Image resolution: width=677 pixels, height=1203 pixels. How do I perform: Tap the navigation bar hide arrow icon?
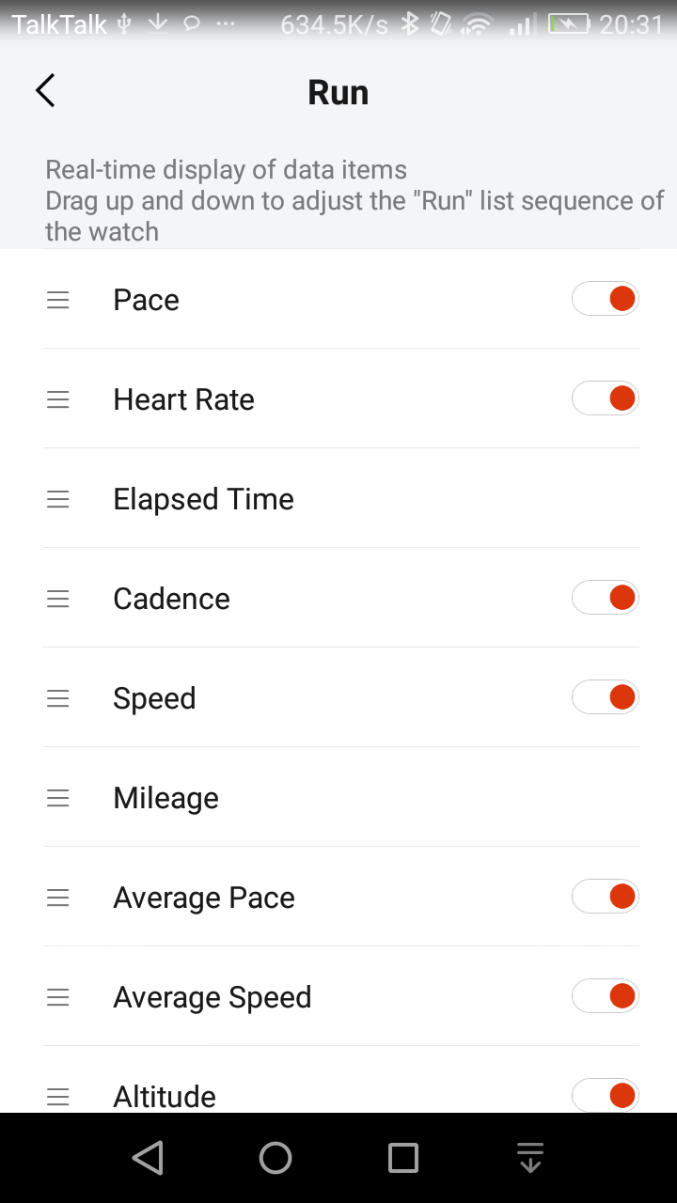click(530, 1158)
